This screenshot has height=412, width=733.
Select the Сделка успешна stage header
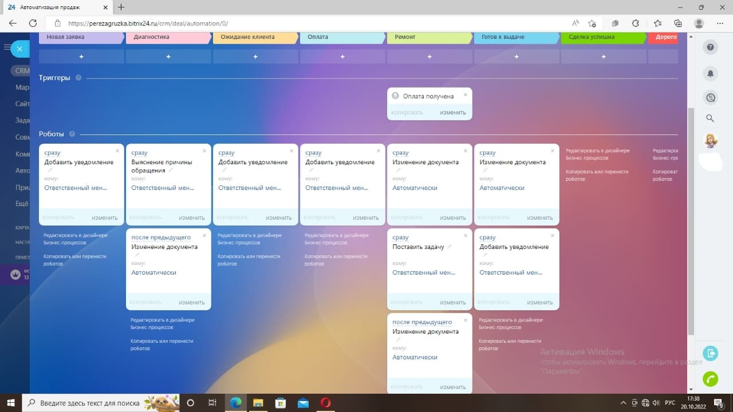(604, 37)
